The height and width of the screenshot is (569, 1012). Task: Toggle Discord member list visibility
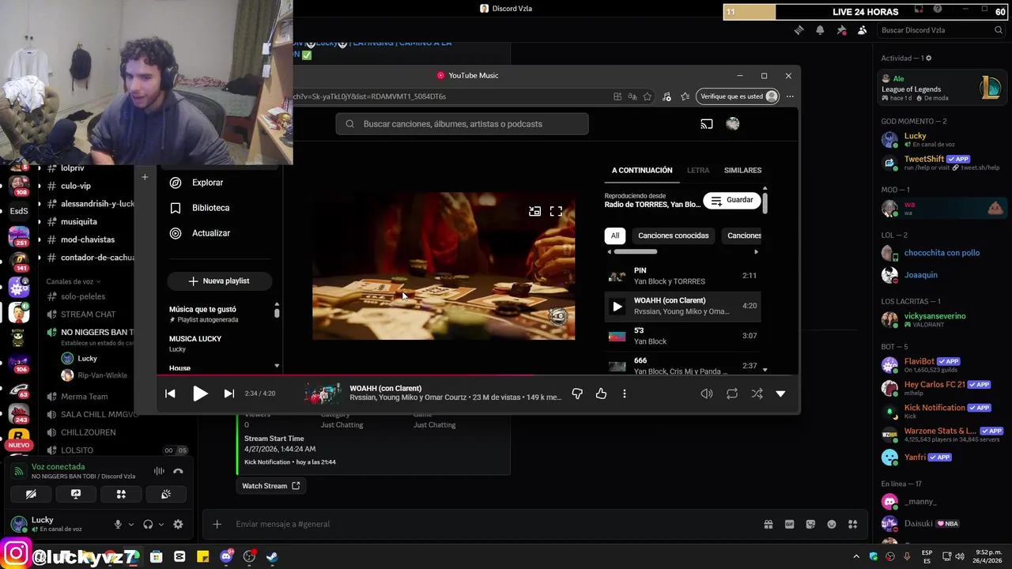tap(863, 30)
